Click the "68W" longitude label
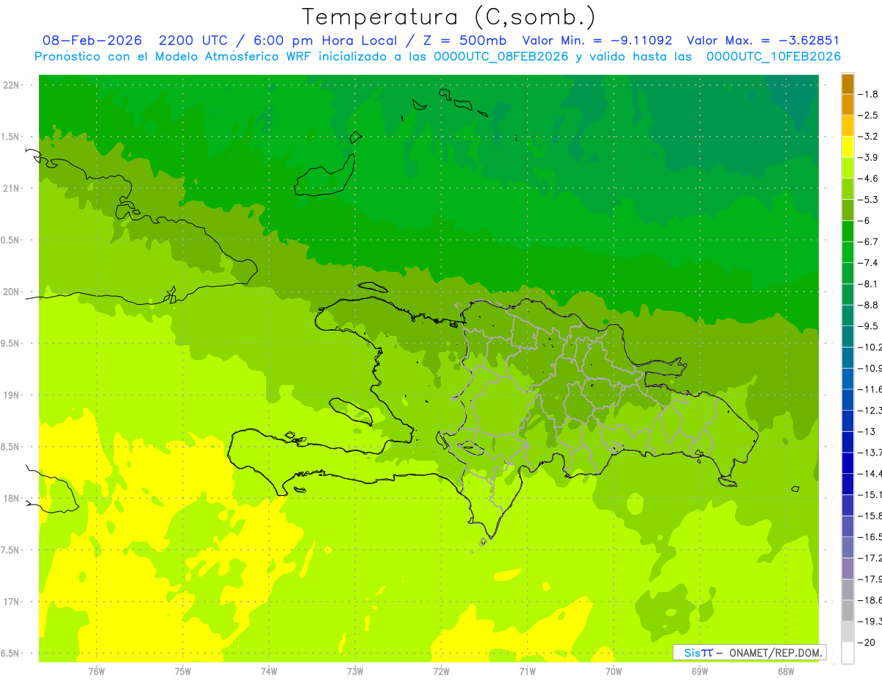882x681 pixels. click(786, 671)
